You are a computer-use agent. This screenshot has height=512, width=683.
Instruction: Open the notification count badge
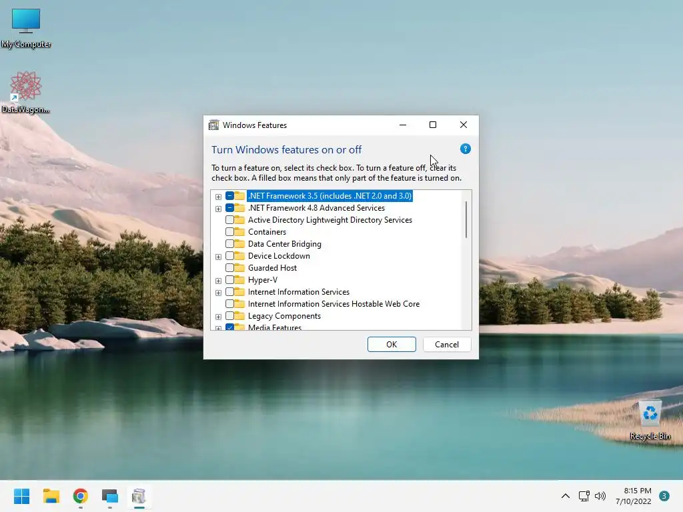pos(664,496)
